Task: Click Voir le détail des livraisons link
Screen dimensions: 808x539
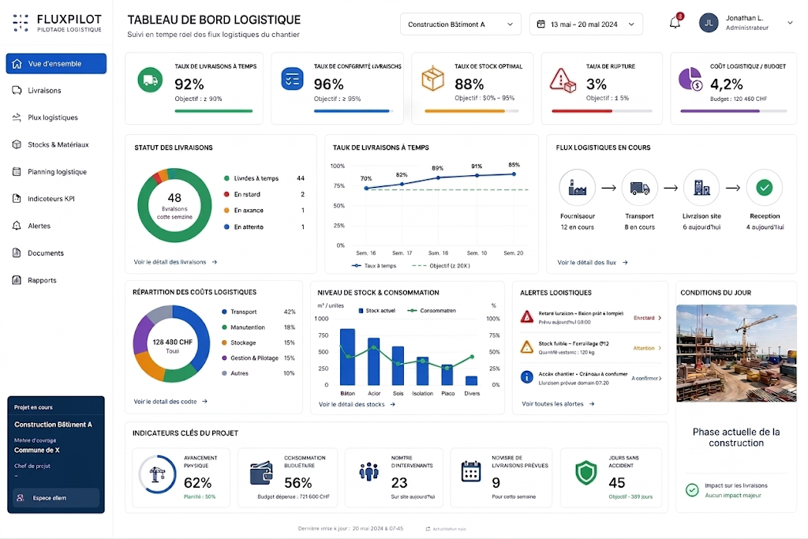Action: click(x=175, y=262)
